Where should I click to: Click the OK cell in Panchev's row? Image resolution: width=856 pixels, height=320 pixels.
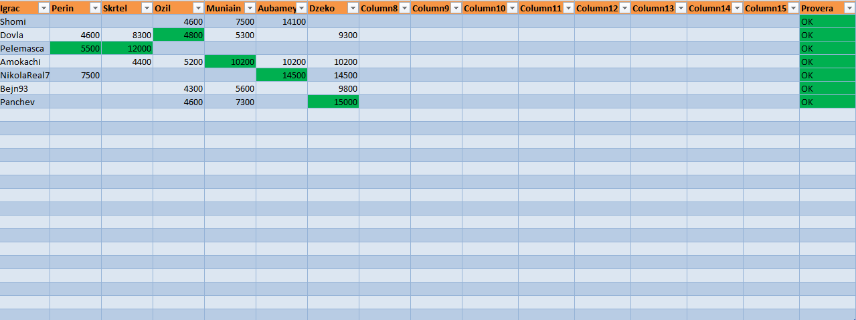click(828, 102)
